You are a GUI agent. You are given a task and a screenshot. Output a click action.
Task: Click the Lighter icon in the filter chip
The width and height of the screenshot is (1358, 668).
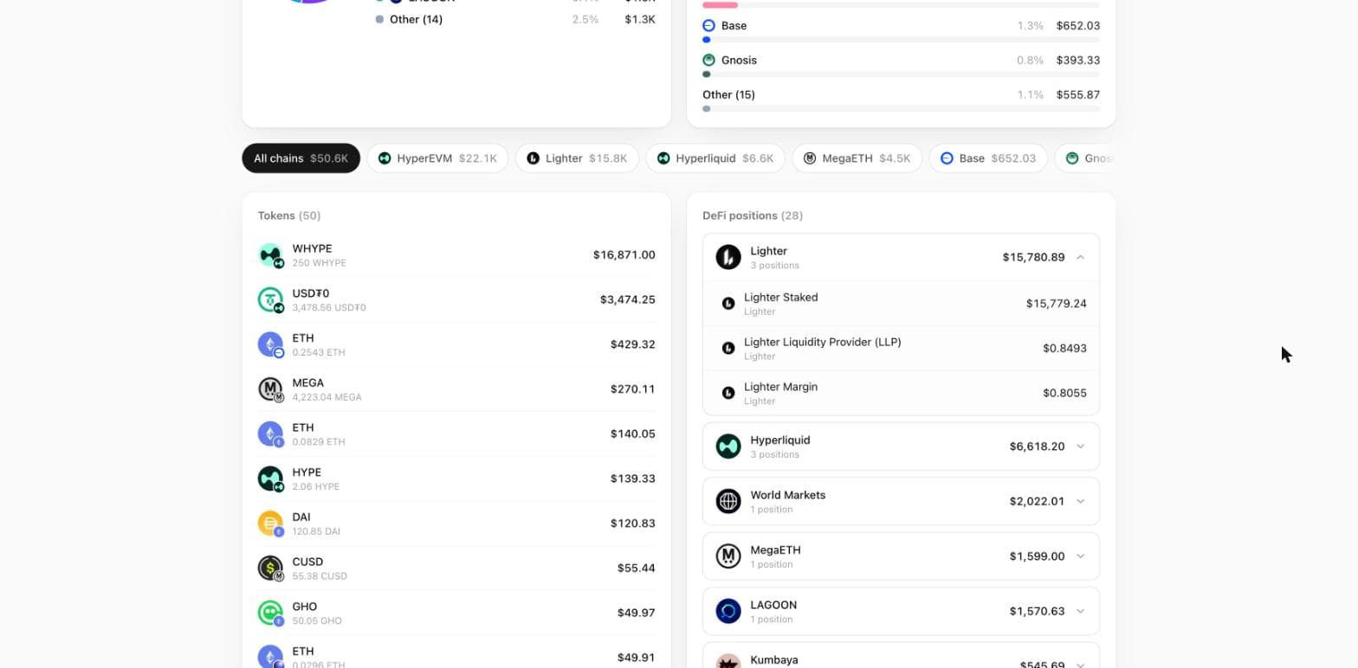[533, 158]
